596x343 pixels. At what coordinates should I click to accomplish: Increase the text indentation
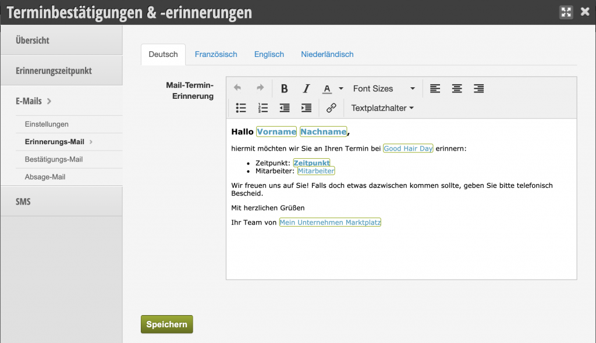tap(307, 108)
